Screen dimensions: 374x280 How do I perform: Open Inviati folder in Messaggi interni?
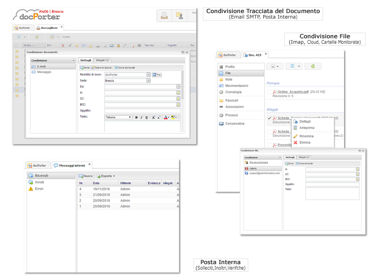(51, 182)
